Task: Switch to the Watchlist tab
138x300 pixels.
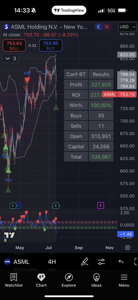Action: pyautogui.click(x=14, y=280)
